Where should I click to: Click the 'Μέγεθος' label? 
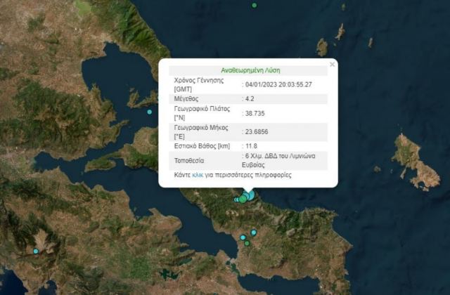[x=186, y=99]
